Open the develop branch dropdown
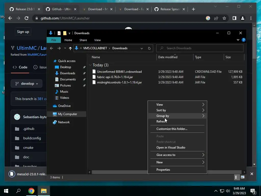261x196 pixels. click(27, 83)
